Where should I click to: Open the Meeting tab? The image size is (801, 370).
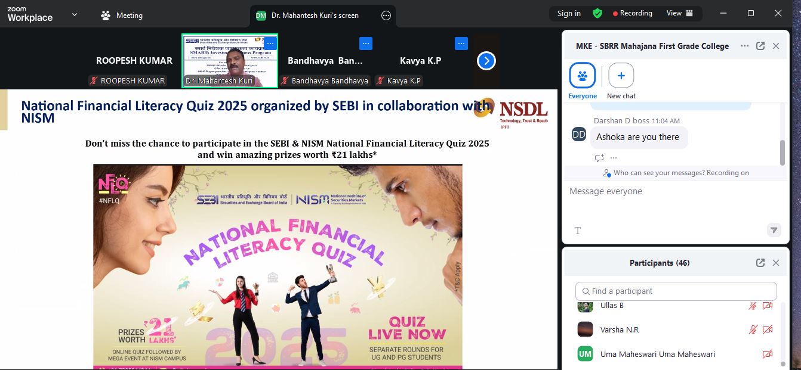[122, 15]
